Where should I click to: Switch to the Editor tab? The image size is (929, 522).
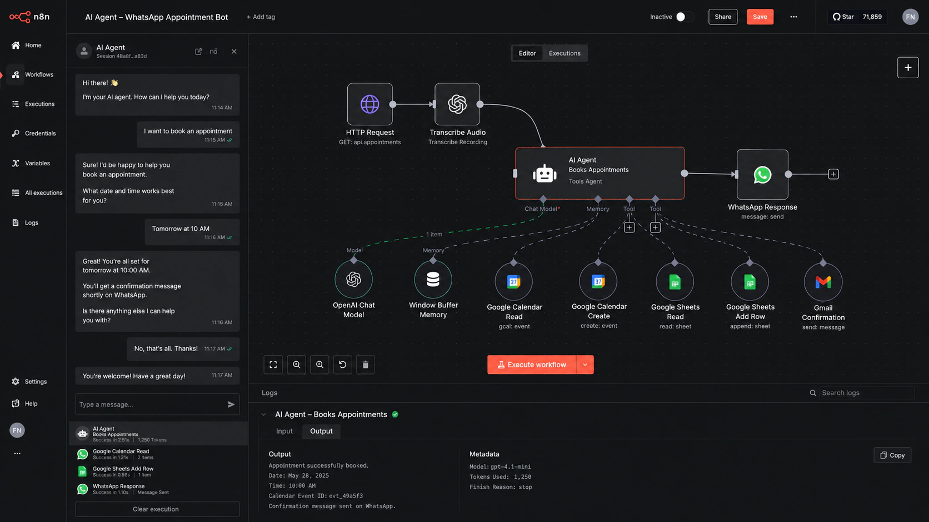[x=527, y=53]
